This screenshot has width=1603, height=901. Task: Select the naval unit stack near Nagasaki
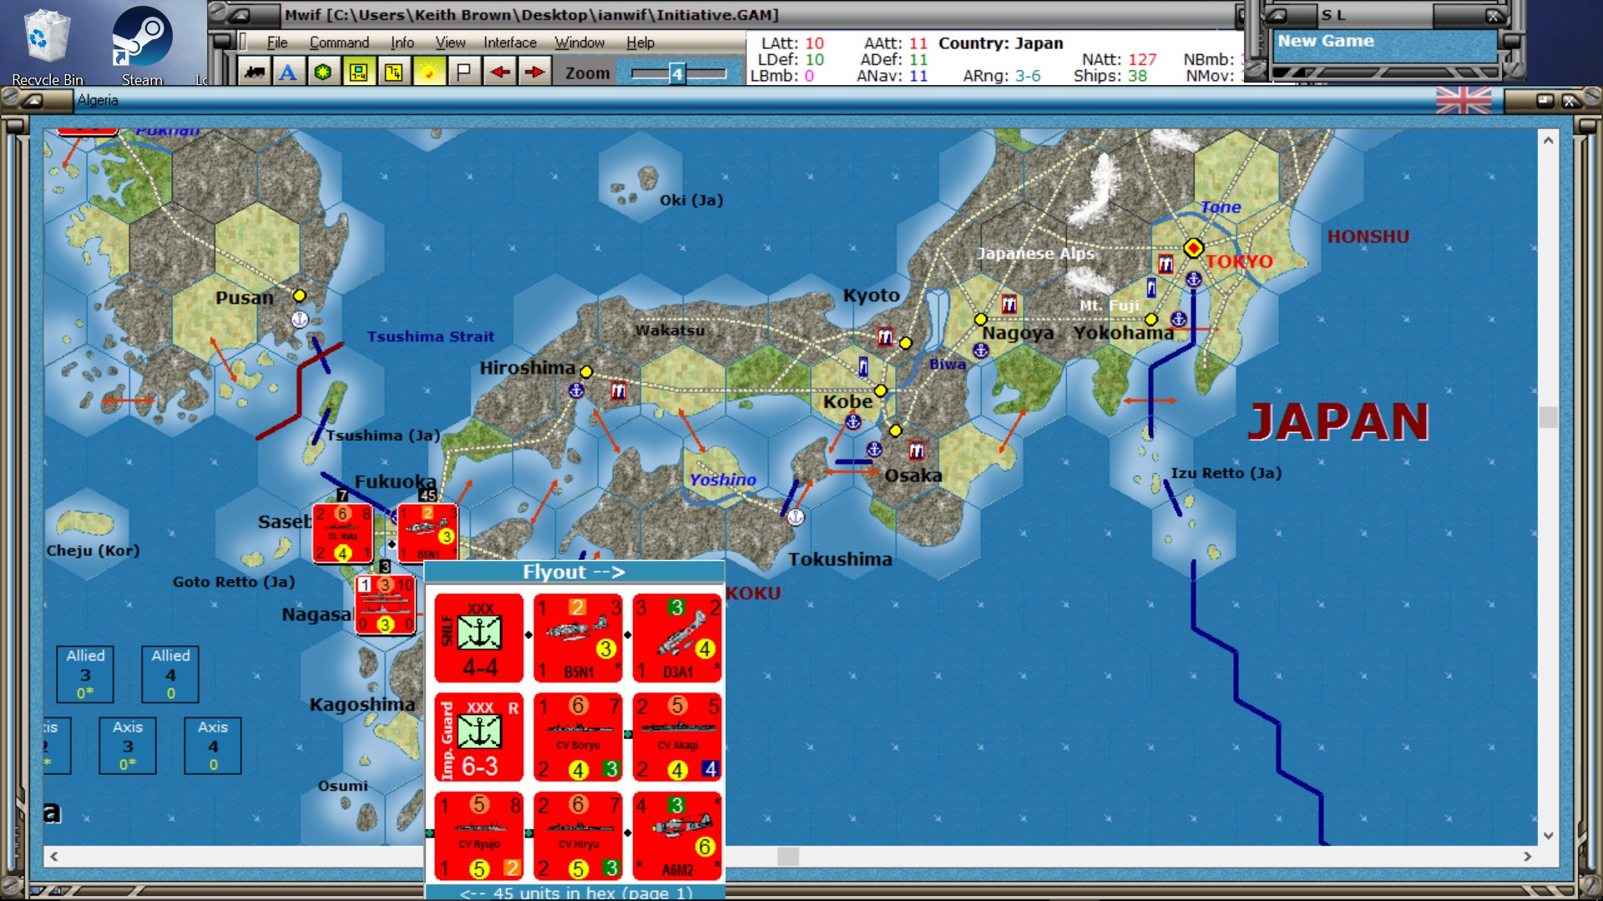pyautogui.click(x=386, y=605)
